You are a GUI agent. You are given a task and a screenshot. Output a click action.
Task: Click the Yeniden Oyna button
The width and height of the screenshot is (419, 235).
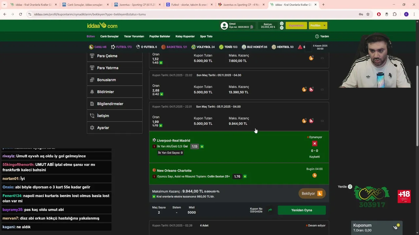click(301, 210)
